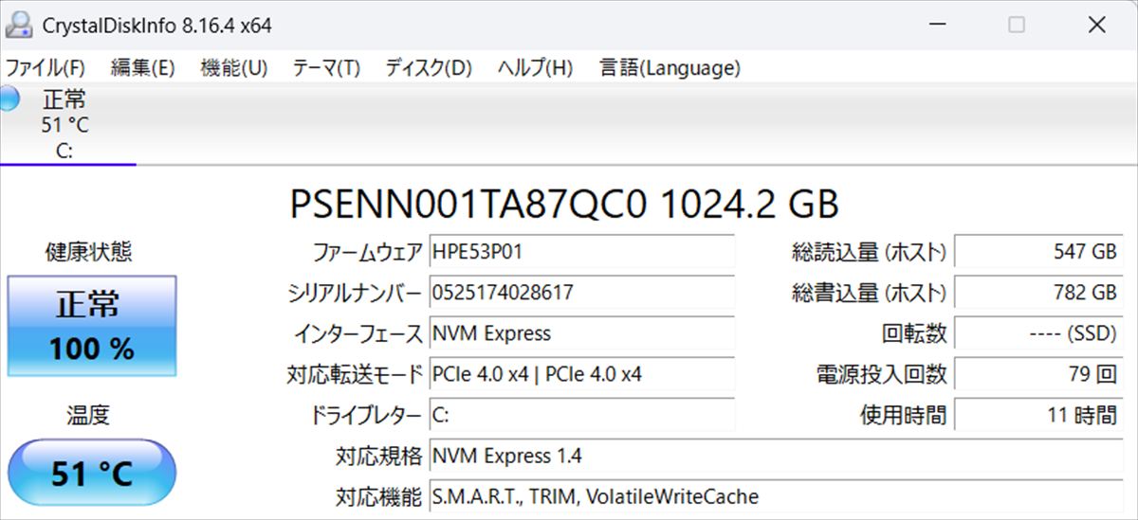The width and height of the screenshot is (1138, 520).
Task: Click the 51 °C temperature button
Action: [x=92, y=473]
